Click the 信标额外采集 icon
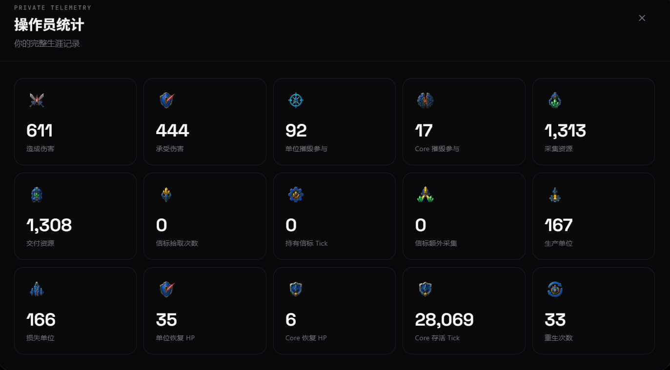This screenshot has width=670, height=370. [426, 195]
